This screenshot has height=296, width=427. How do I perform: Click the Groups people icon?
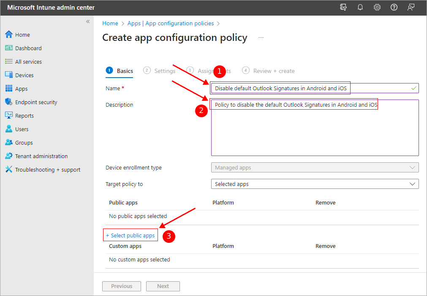[x=9, y=143]
